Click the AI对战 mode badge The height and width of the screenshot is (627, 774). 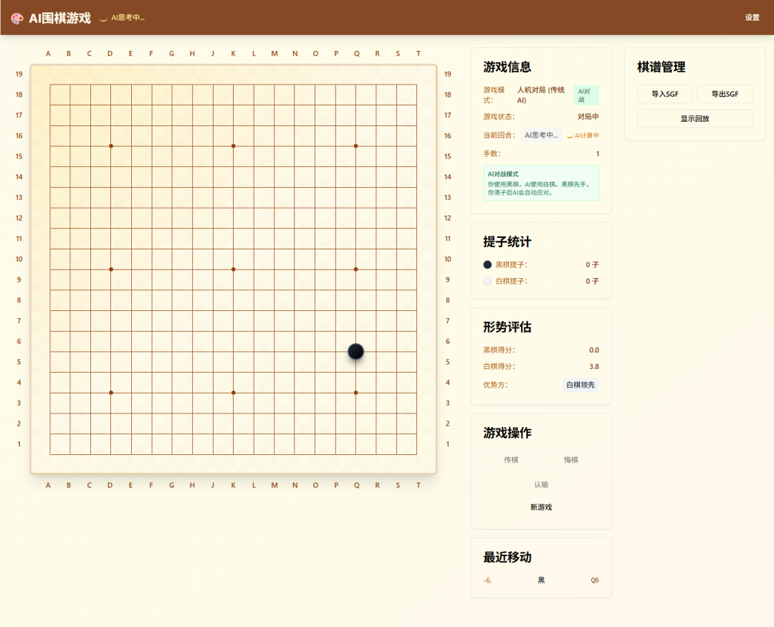click(586, 95)
